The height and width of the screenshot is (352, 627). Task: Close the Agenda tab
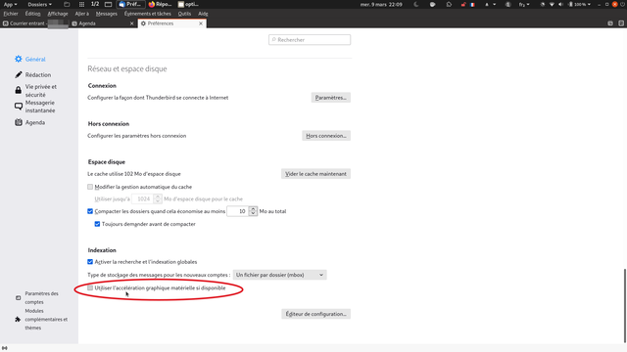[x=131, y=23]
